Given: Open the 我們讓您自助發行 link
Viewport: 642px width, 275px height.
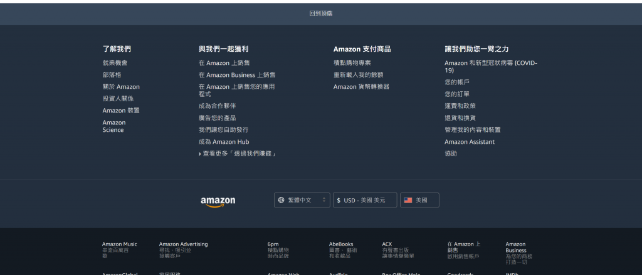Looking at the screenshot, I should pos(224,129).
